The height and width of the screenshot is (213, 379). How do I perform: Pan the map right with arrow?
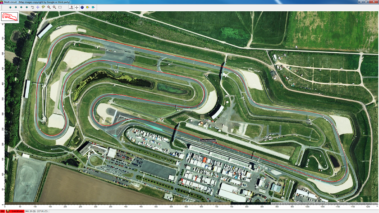click(27, 7)
